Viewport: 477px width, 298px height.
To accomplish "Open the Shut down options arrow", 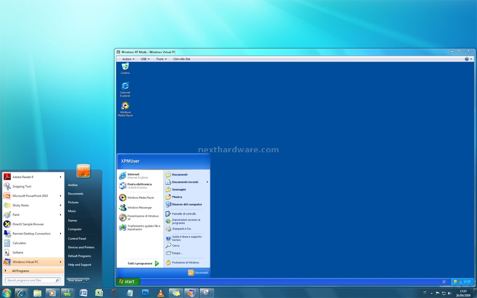I will [x=87, y=280].
